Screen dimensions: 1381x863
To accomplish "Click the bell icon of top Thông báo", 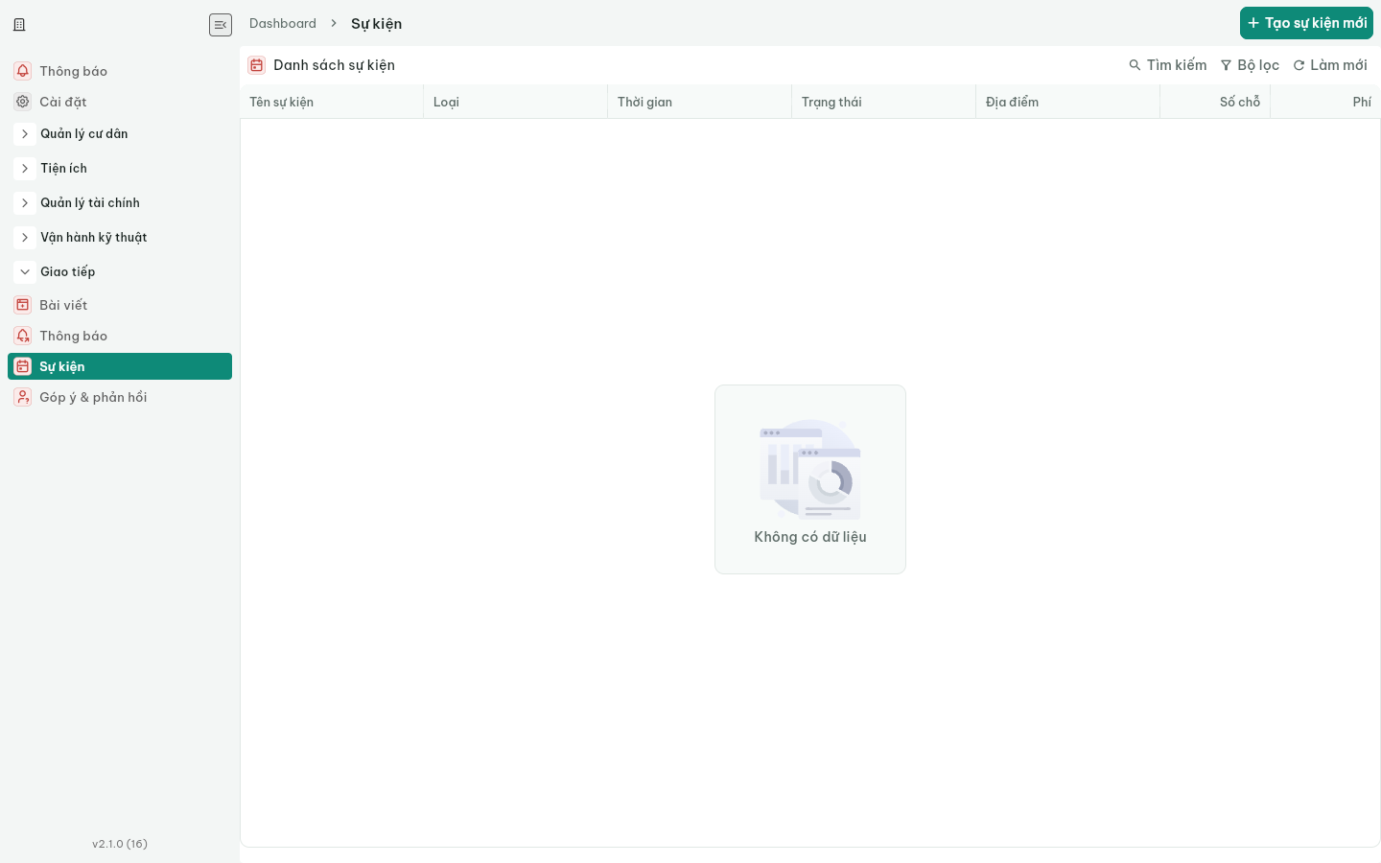I will pyautogui.click(x=23, y=71).
